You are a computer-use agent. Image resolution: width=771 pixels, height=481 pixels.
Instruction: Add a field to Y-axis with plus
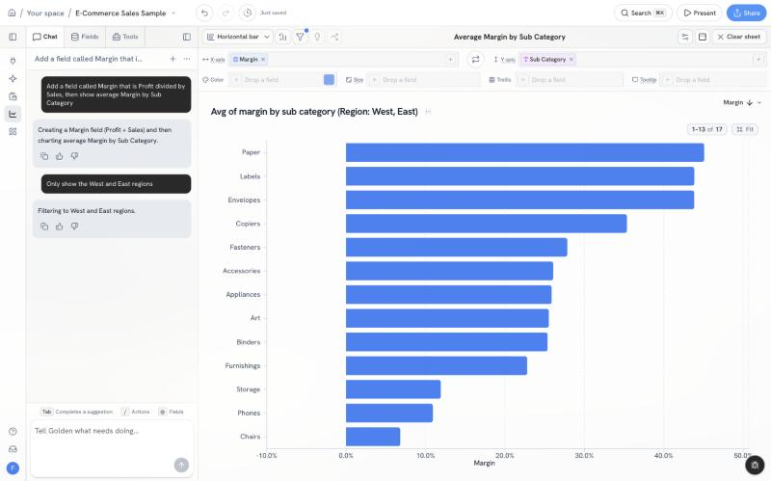click(x=758, y=60)
